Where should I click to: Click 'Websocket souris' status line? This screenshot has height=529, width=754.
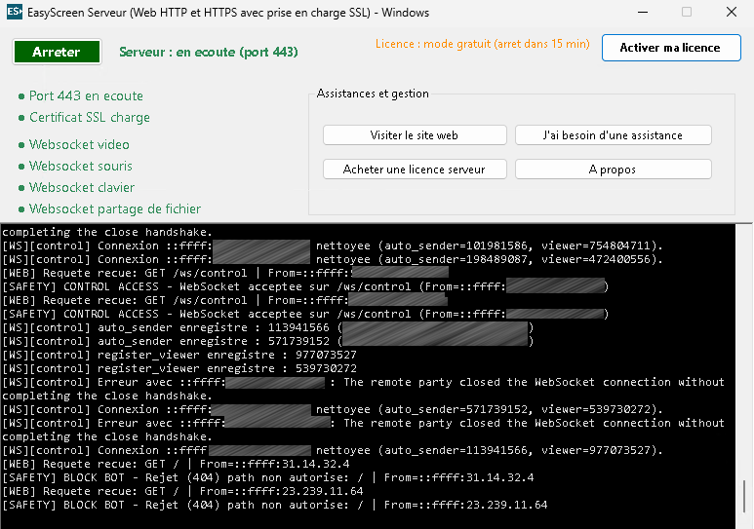click(x=75, y=167)
